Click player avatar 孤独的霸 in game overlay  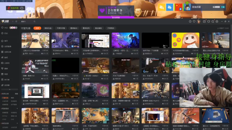click(x=187, y=7)
